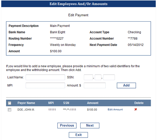This screenshot has height=140, width=157.
Task: Tick the checkbox for DOE, JOHN M.
Action: point(9,110)
